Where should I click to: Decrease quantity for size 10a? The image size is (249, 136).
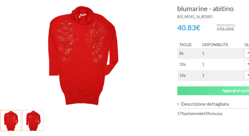pyautogui.click(x=247, y=64)
